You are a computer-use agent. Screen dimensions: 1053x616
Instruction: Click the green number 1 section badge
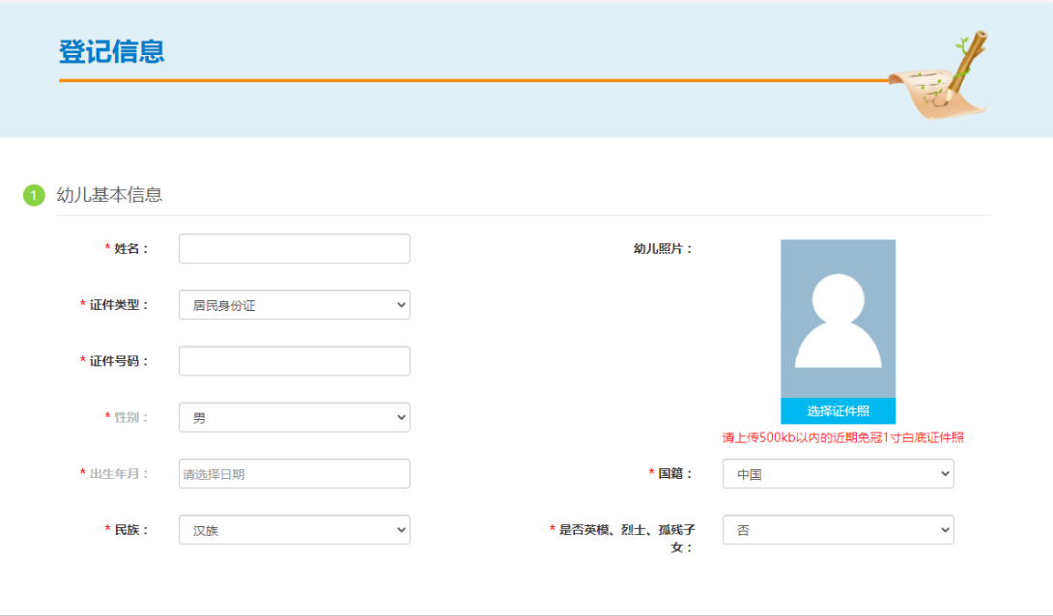pyautogui.click(x=34, y=196)
